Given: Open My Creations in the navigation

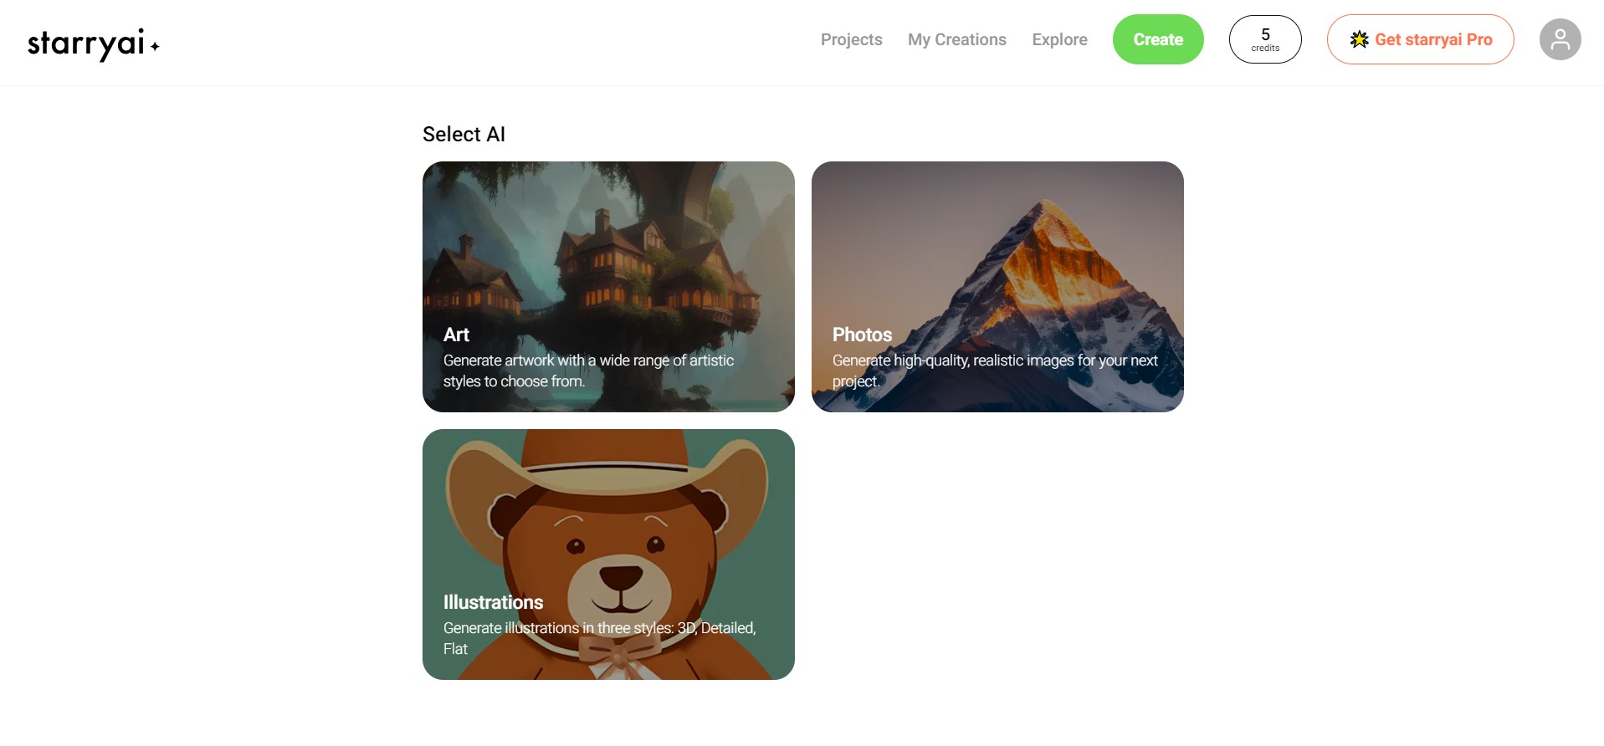Looking at the screenshot, I should pos(956,39).
